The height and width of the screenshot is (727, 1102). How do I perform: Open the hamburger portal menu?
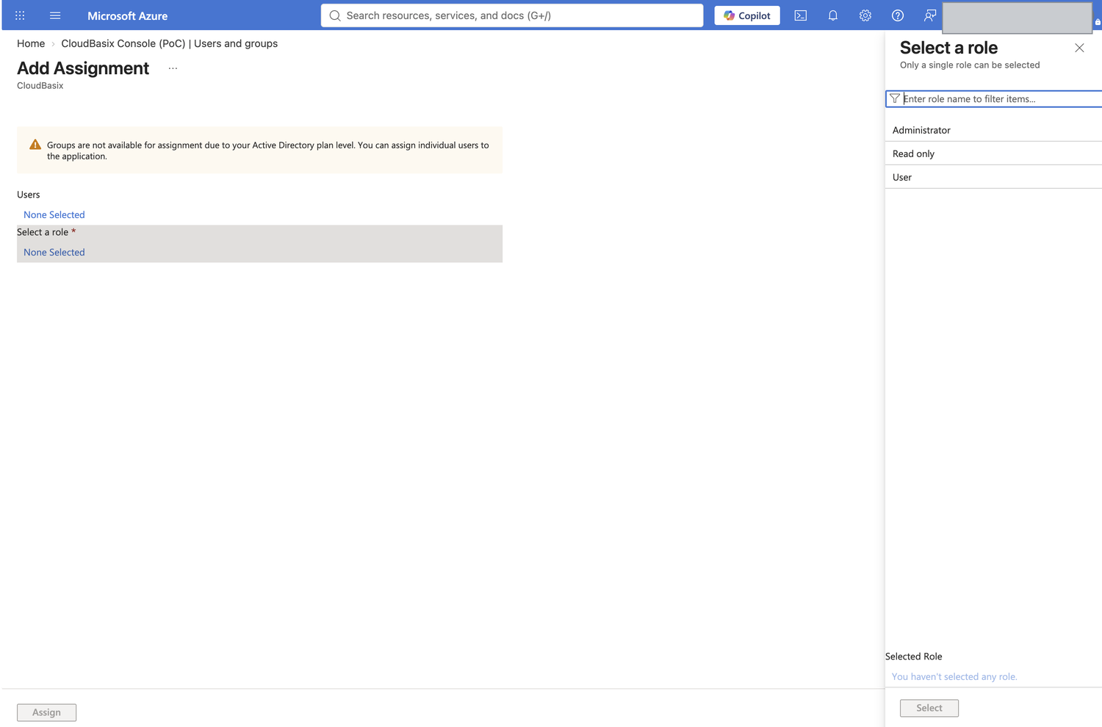55,15
